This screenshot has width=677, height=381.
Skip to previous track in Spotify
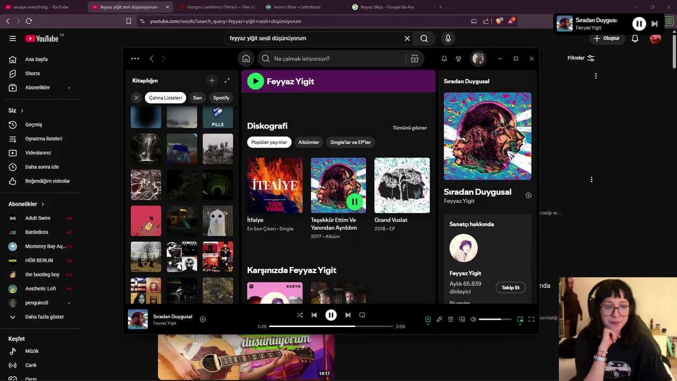tap(314, 315)
